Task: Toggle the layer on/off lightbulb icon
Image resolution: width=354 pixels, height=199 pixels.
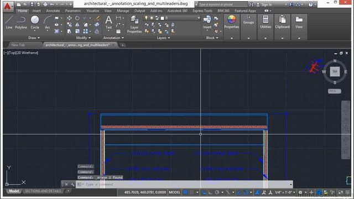Action: click(146, 18)
